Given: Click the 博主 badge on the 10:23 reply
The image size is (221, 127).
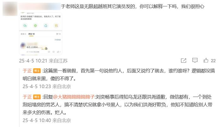Looking at the screenshot, I should pos(37,71).
